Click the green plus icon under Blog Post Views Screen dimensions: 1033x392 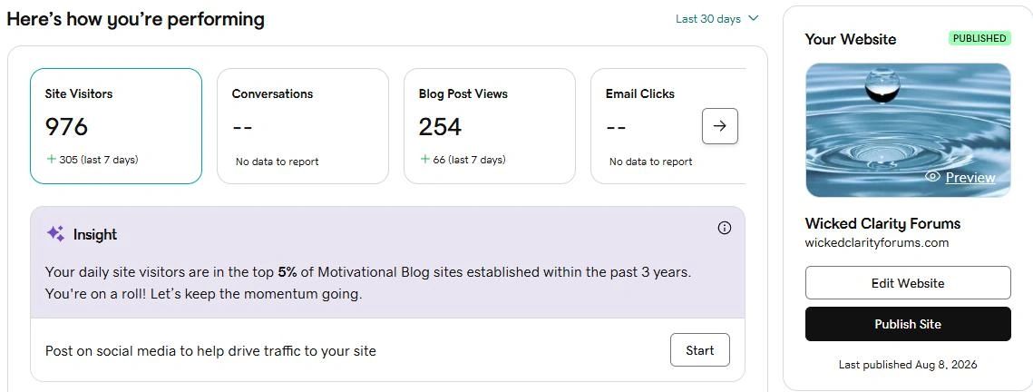pyautogui.click(x=425, y=160)
